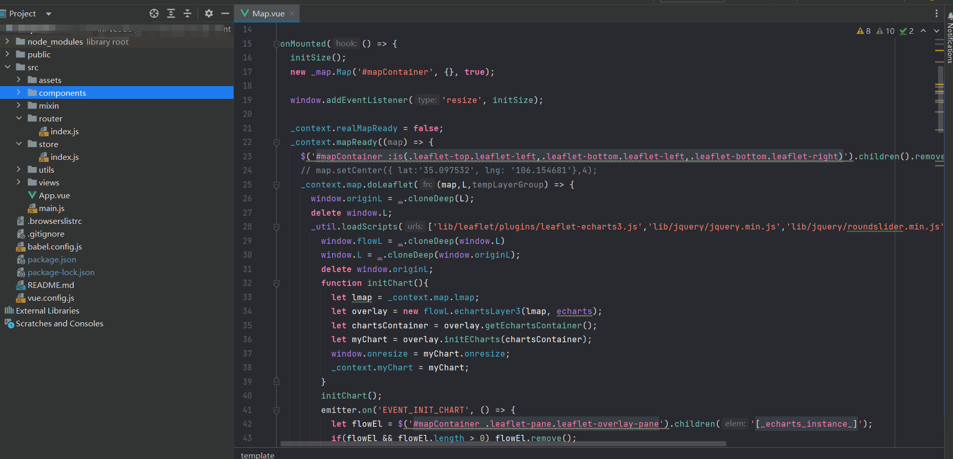Fold the loadScripts call at line 28
Screen dimensions: 953x459
[x=276, y=227]
